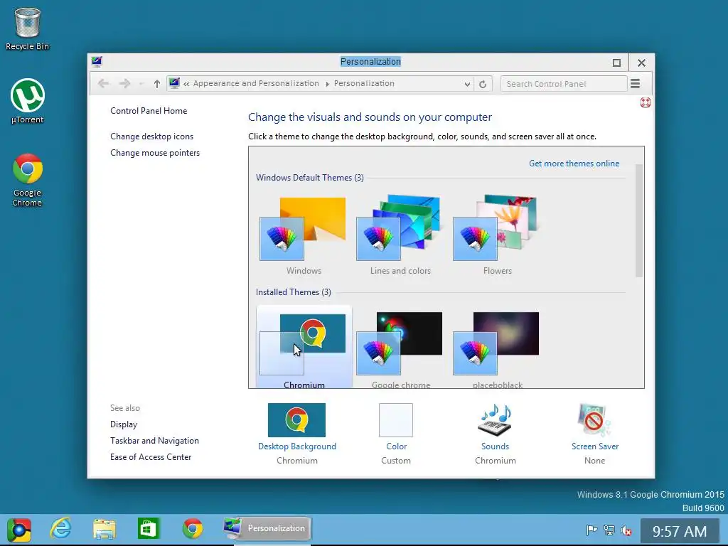This screenshot has width=728, height=546.
Task: Open the hamburger menu beside search box
Action: pos(635,84)
